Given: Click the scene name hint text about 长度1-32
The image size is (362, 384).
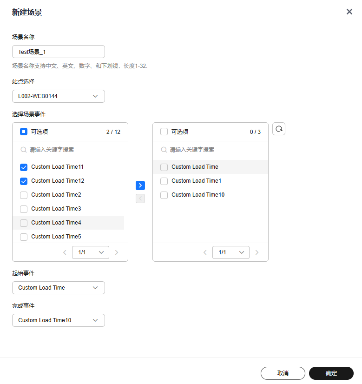Looking at the screenshot, I should tap(80, 66).
